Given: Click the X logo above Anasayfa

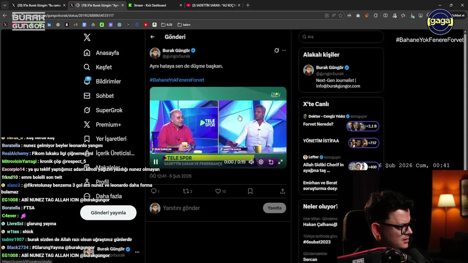Looking at the screenshot, I should click(87, 37).
